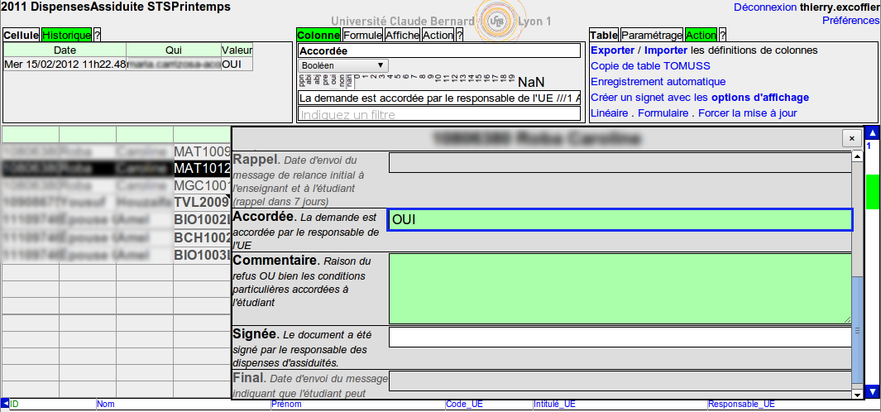Open the Booléen column type dropdown
Viewport: 881px width, 412px height.
(x=343, y=65)
